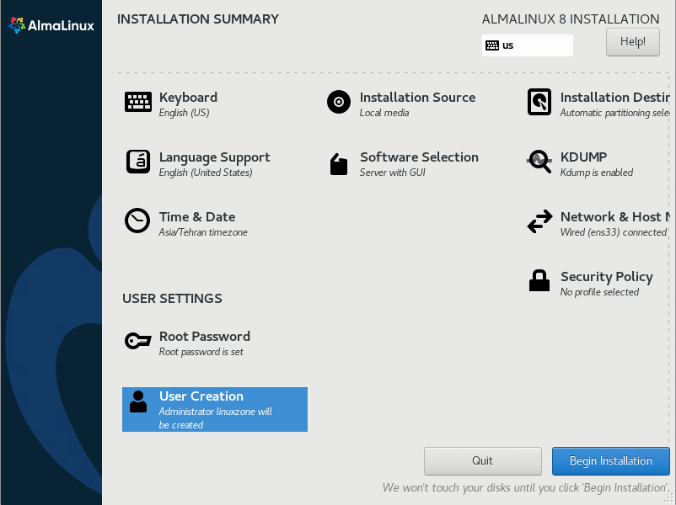This screenshot has height=505, width=676.
Task: Open the KDUMP title
Action: (584, 157)
